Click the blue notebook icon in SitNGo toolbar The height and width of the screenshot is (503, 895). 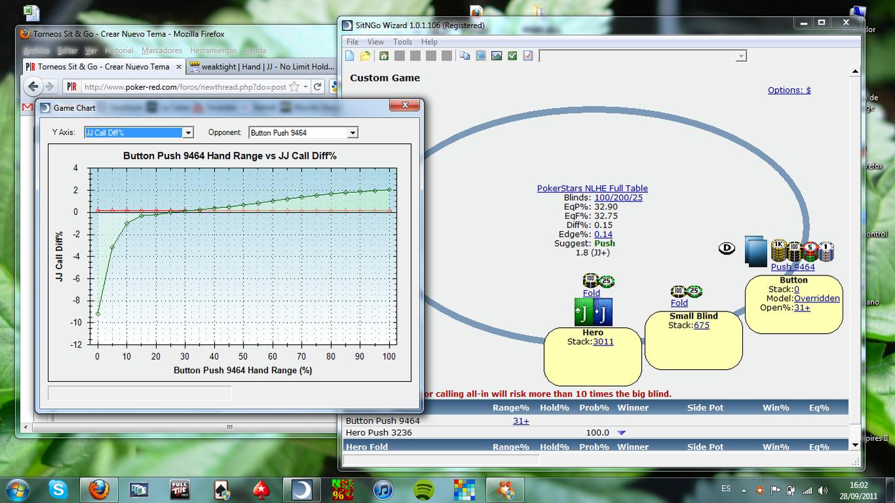point(481,56)
